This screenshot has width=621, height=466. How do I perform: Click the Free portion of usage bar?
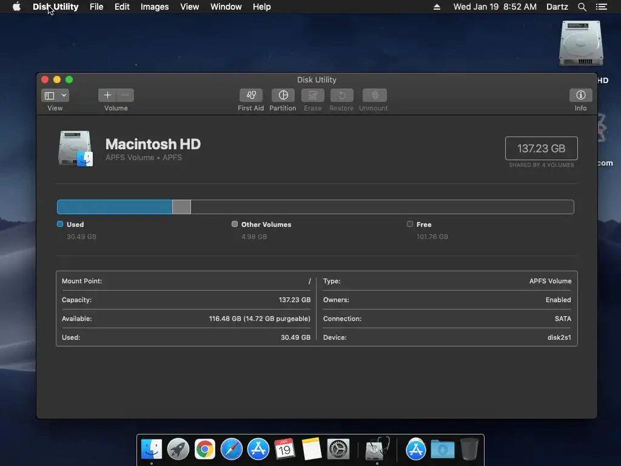(x=382, y=207)
